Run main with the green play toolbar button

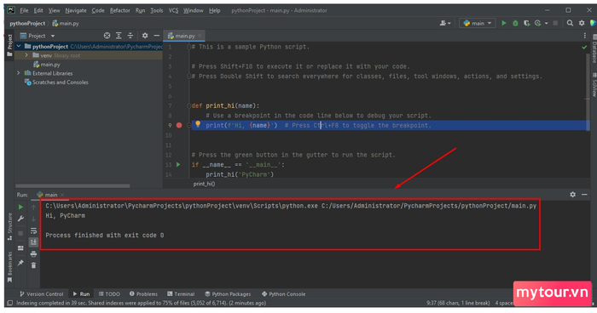(504, 23)
